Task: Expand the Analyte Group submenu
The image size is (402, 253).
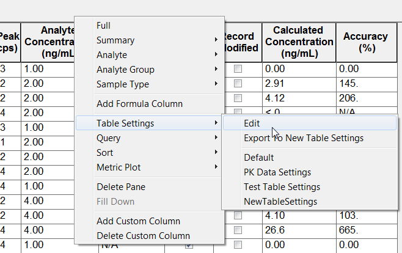Action: 125,70
